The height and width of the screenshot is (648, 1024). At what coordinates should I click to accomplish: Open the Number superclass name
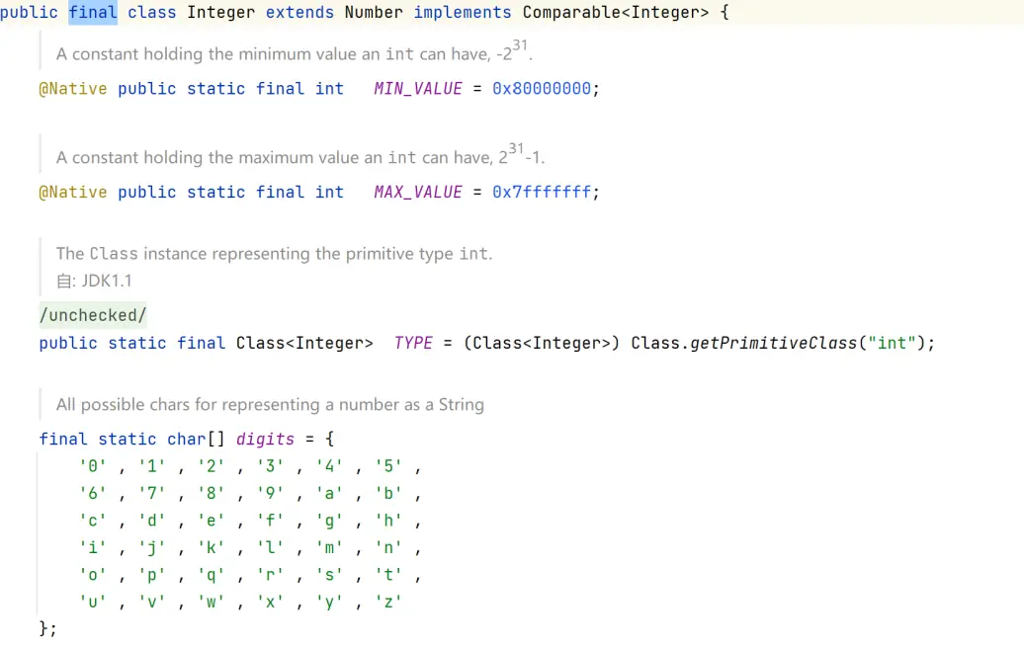pos(374,13)
